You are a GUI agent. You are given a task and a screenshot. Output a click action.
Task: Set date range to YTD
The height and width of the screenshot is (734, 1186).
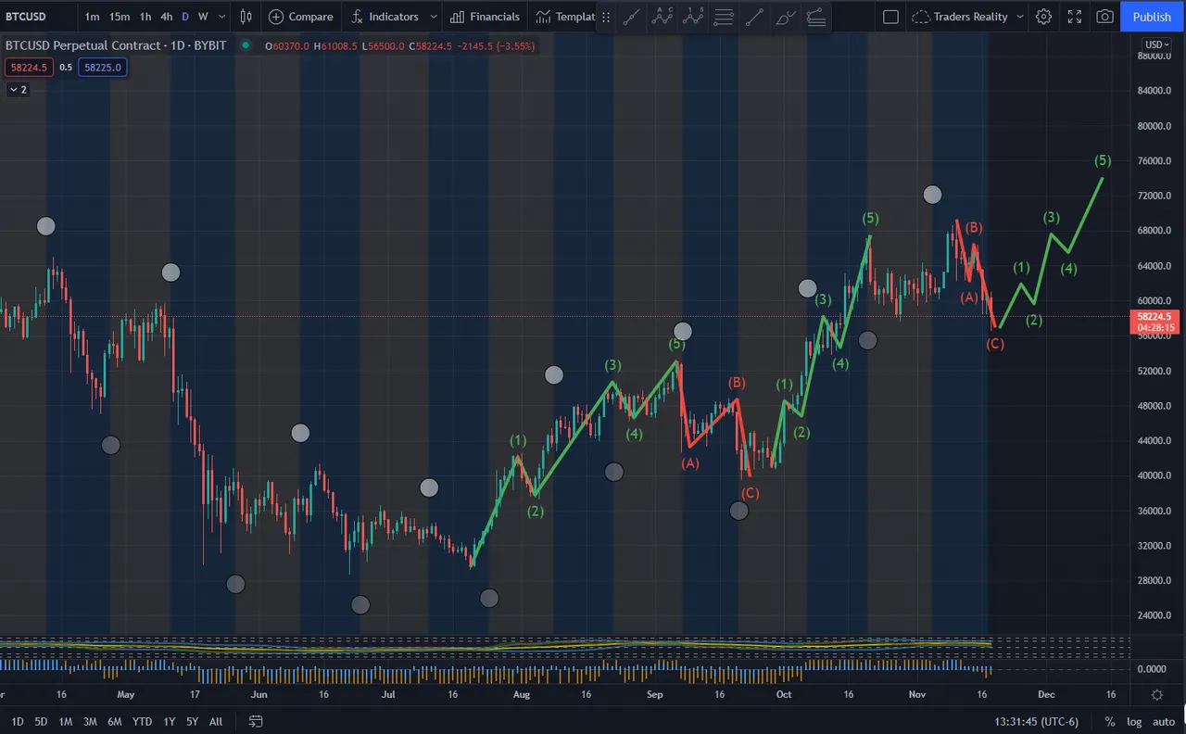[142, 721]
